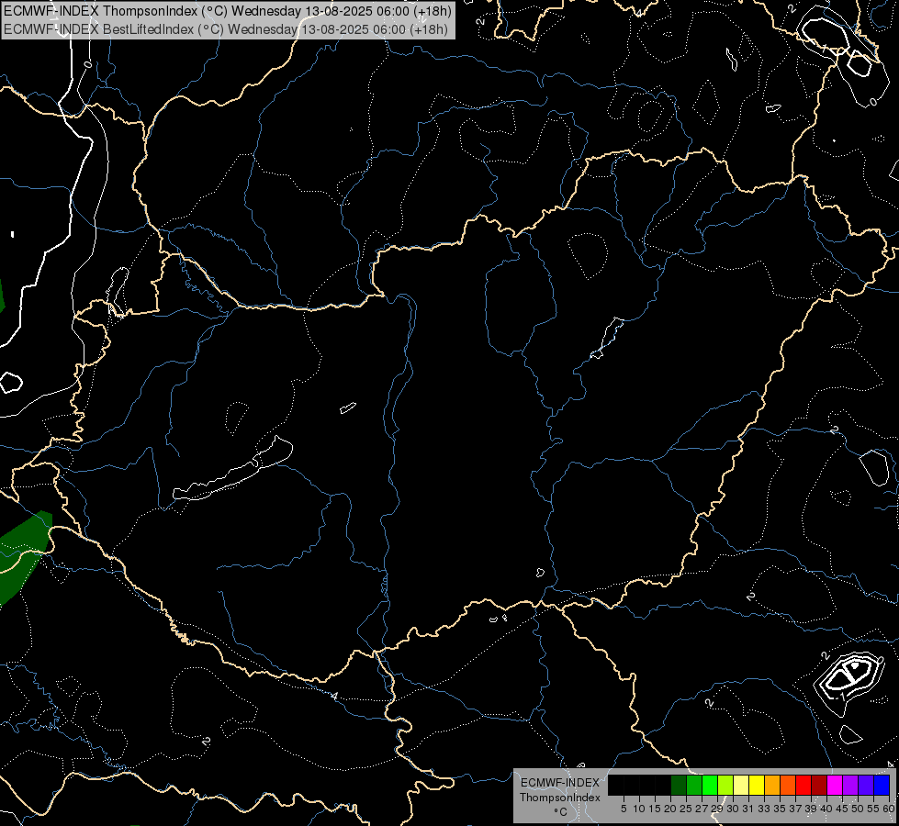Screen dimensions: 899x826
Task: Click legend tick value 30
Action: point(733,809)
